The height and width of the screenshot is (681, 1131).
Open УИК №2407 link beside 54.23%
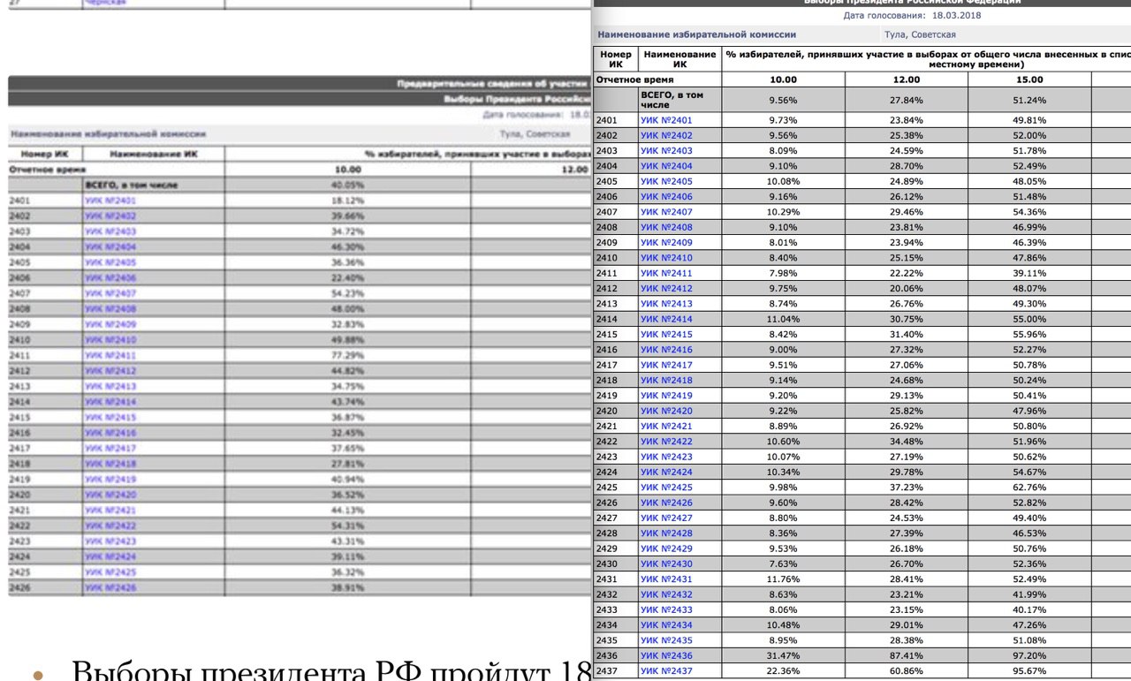tap(111, 293)
